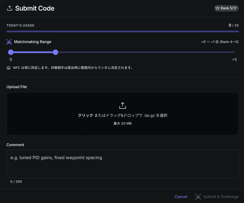Click the crossed swords icon beside Matchmaking Range

pyautogui.click(x=9, y=42)
